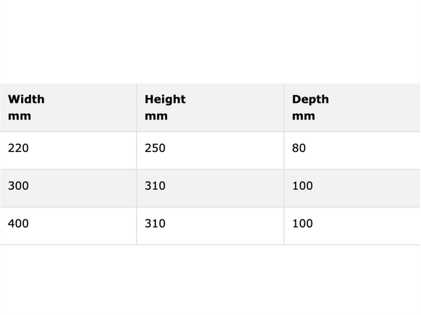Select the 400 width cell
The height and width of the screenshot is (315, 421).
(68, 226)
